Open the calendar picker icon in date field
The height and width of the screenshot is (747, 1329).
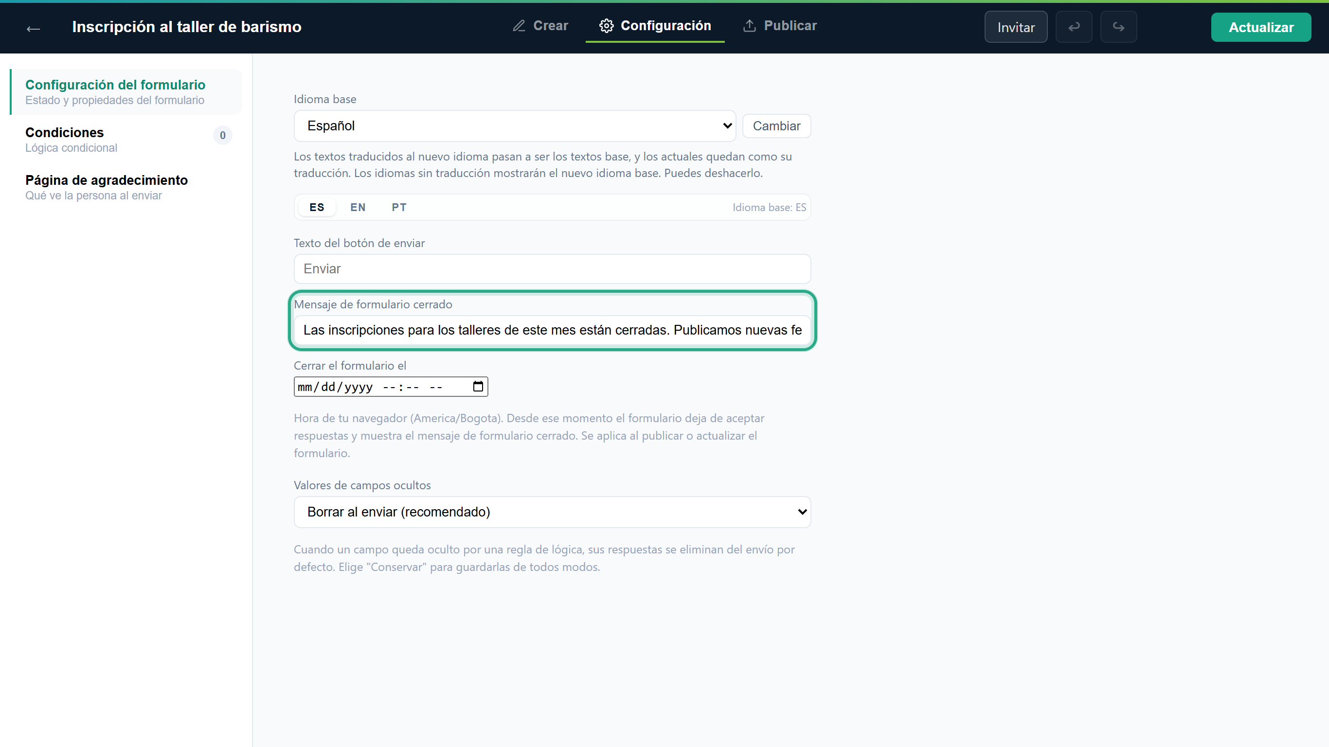tap(478, 387)
